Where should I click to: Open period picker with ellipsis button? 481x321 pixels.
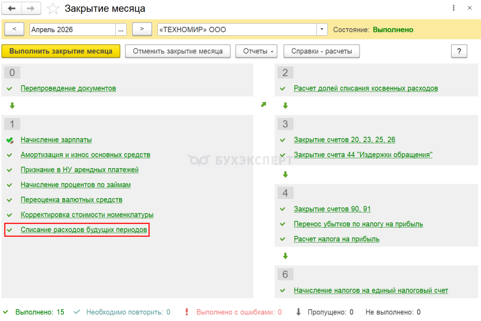click(121, 30)
